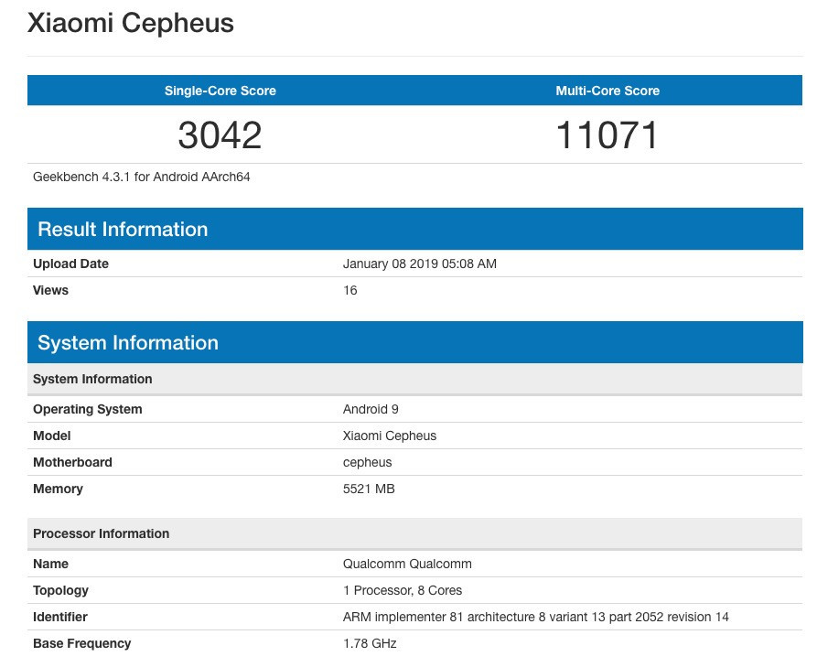Click the 1.78 GHz value

point(370,643)
